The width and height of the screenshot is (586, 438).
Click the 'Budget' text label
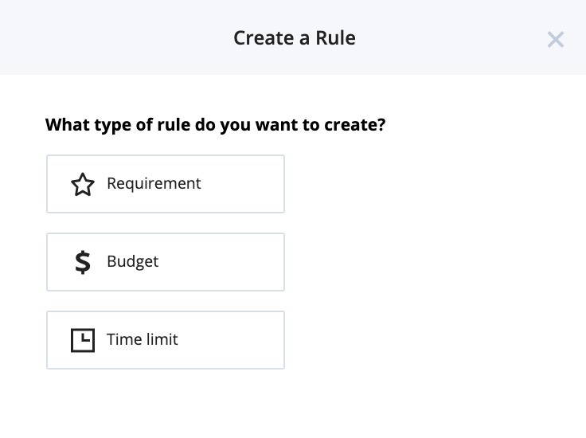[x=133, y=261]
